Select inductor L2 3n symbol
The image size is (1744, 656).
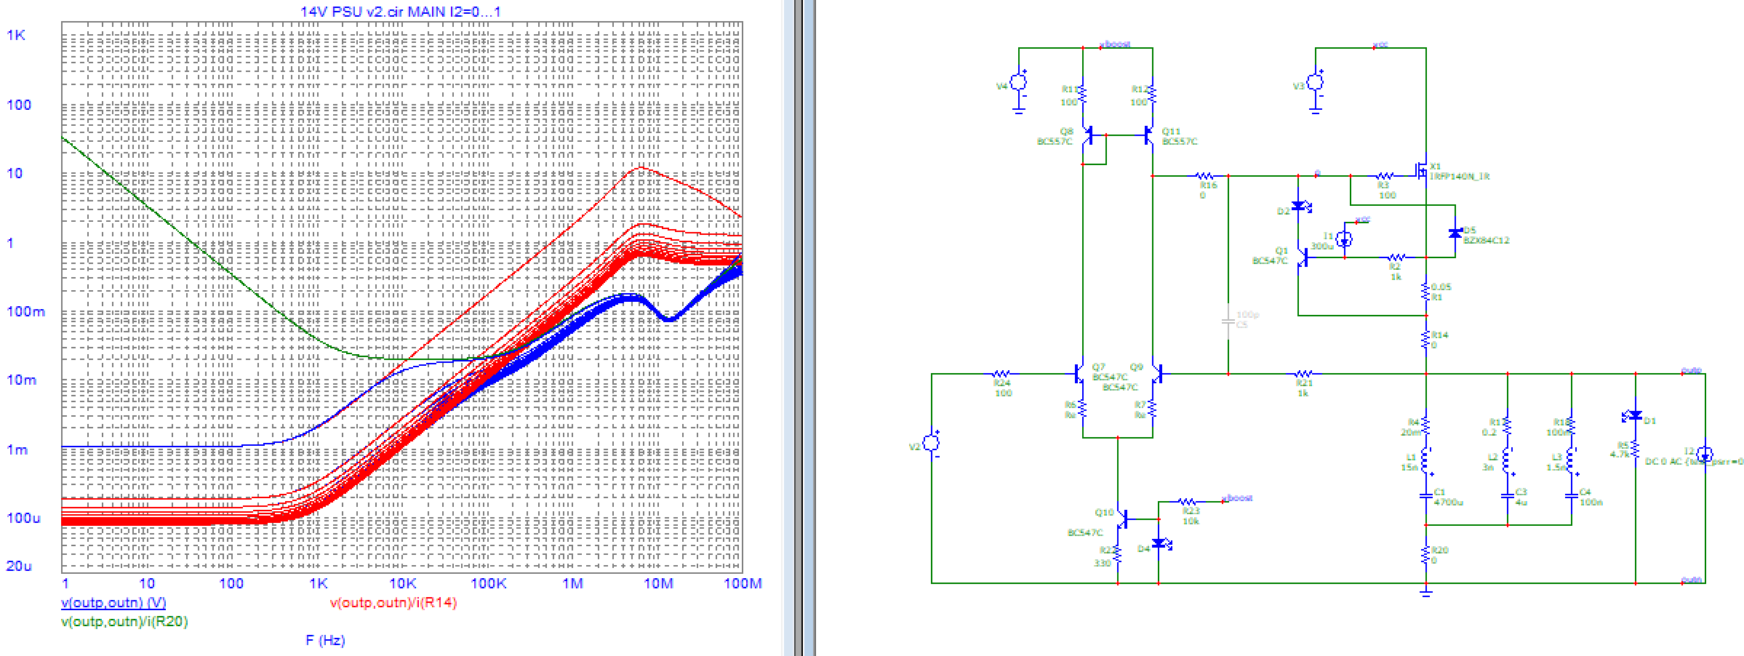tap(1508, 461)
